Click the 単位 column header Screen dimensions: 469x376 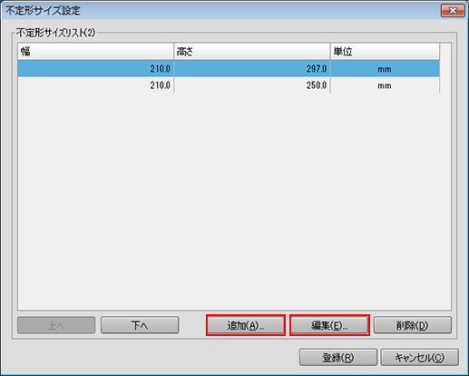pyautogui.click(x=385, y=52)
